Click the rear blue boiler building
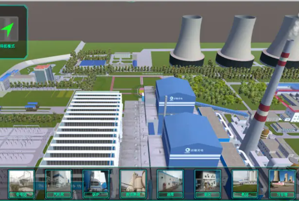The height and width of the screenshot is (201, 299). [175, 95]
